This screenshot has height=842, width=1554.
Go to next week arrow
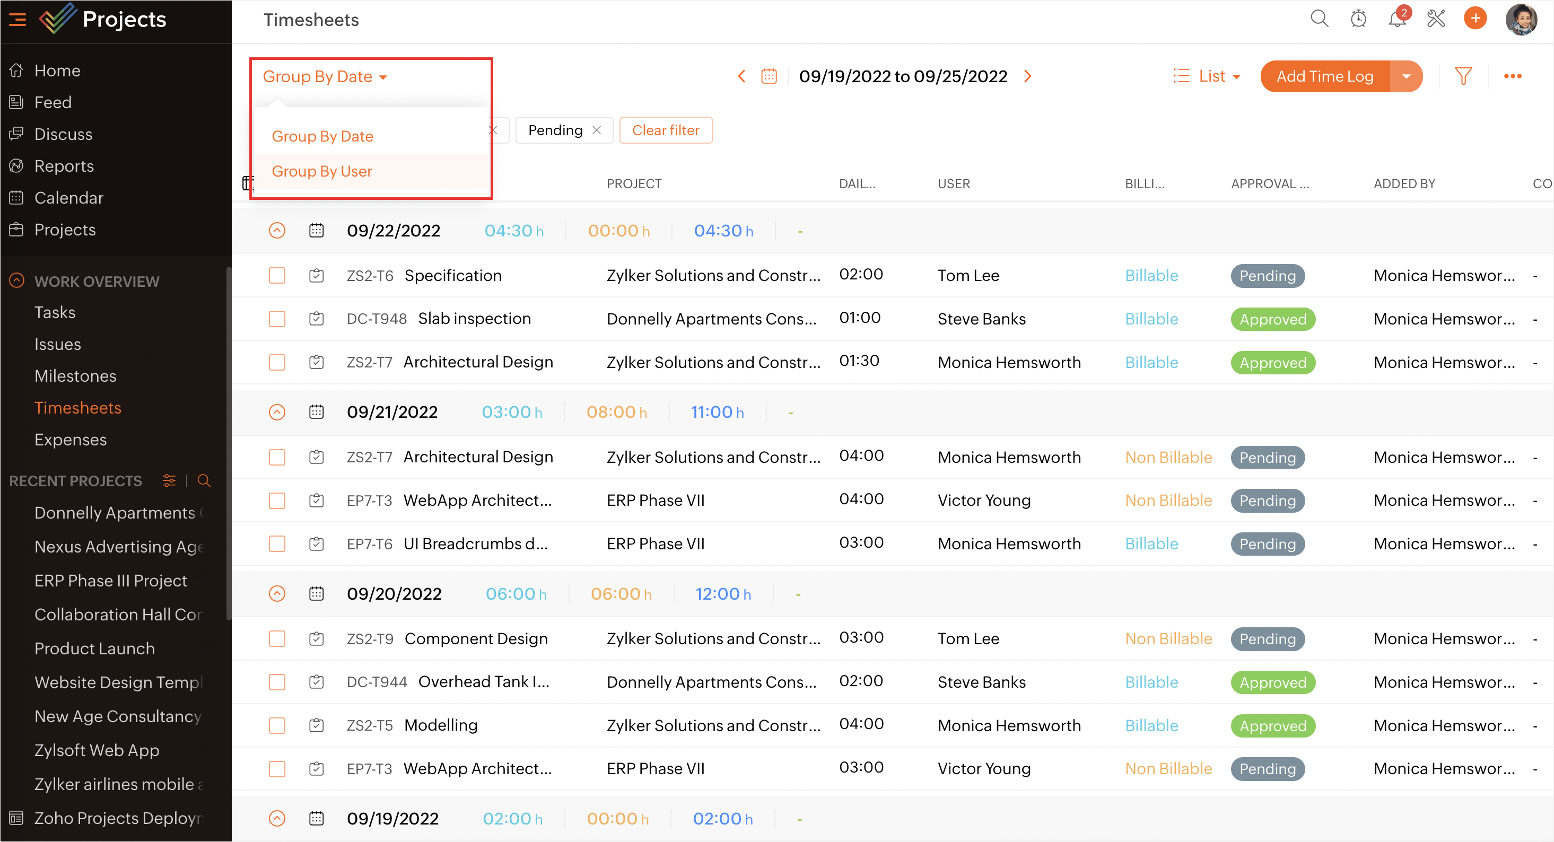pos(1028,76)
